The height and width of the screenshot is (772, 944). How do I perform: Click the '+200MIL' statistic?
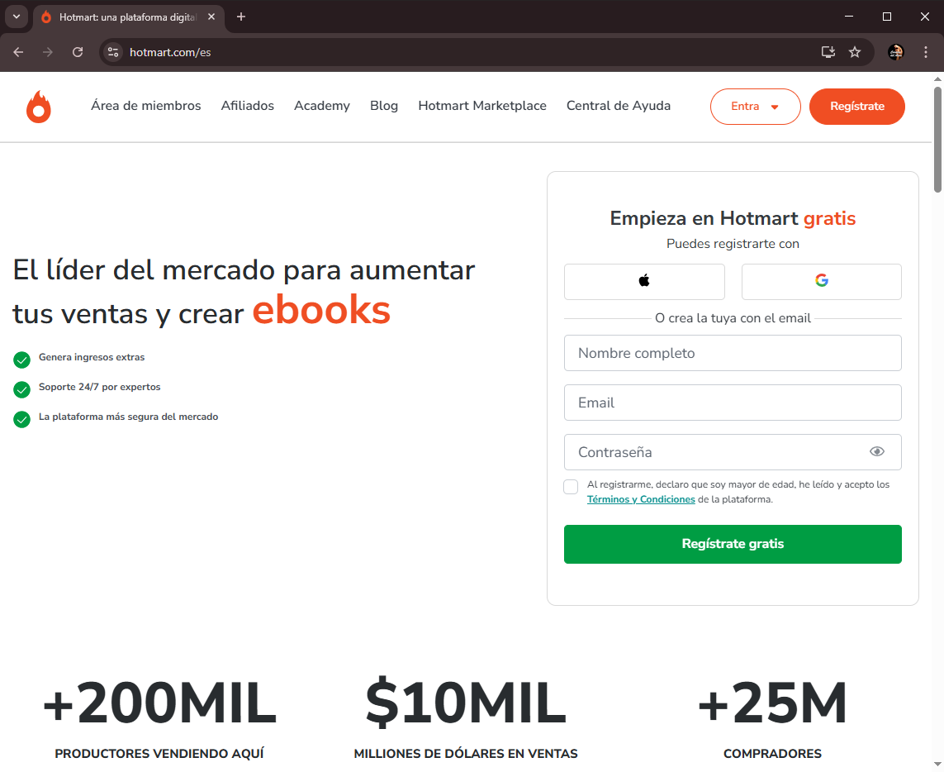(x=159, y=703)
